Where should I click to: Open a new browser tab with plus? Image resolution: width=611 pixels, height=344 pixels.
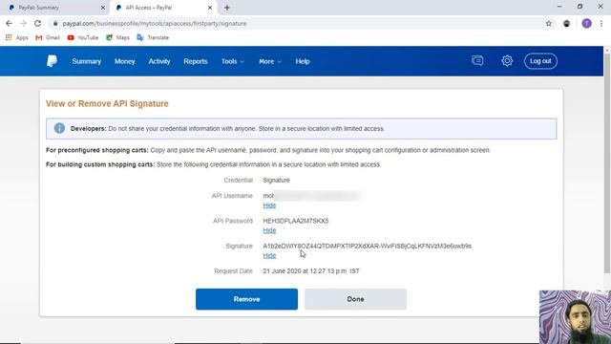click(227, 8)
